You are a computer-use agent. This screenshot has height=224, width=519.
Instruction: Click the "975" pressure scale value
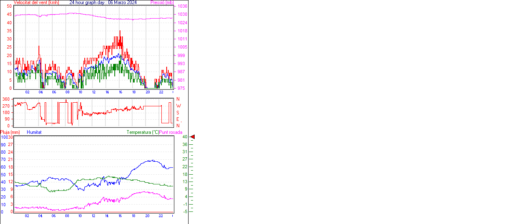(181, 88)
